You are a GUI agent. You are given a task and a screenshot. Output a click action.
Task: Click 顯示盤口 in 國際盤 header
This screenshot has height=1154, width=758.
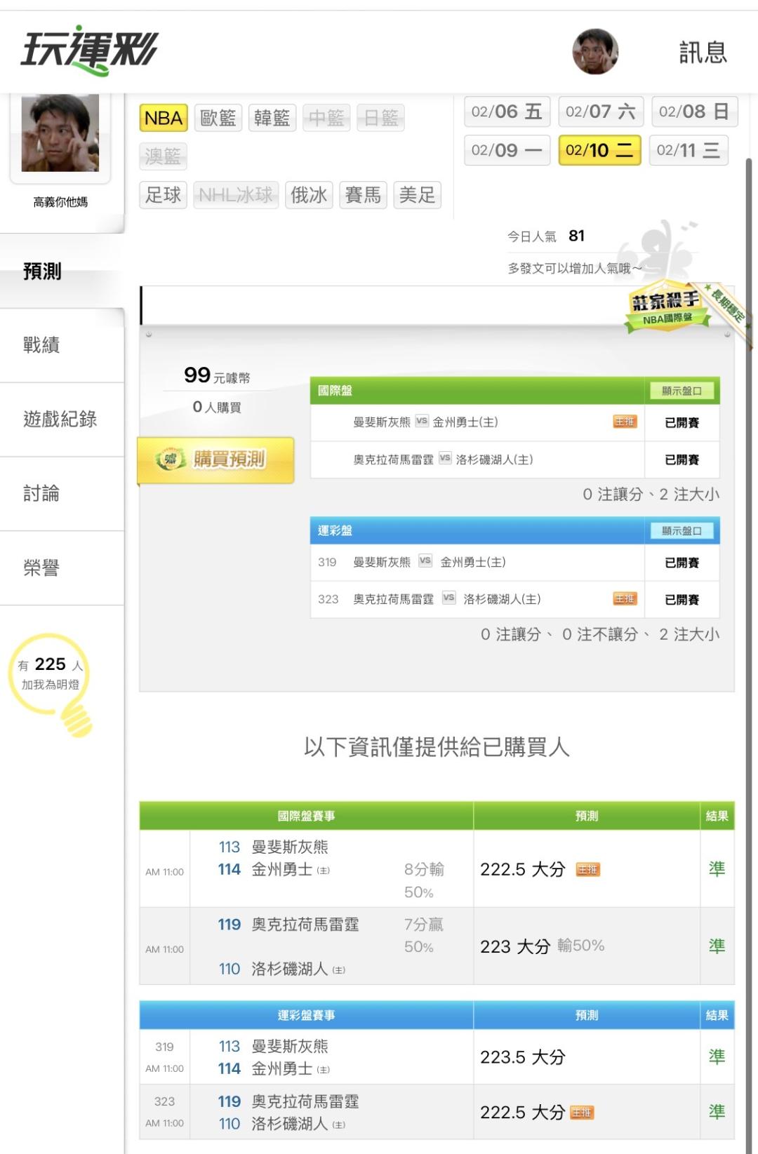[681, 391]
